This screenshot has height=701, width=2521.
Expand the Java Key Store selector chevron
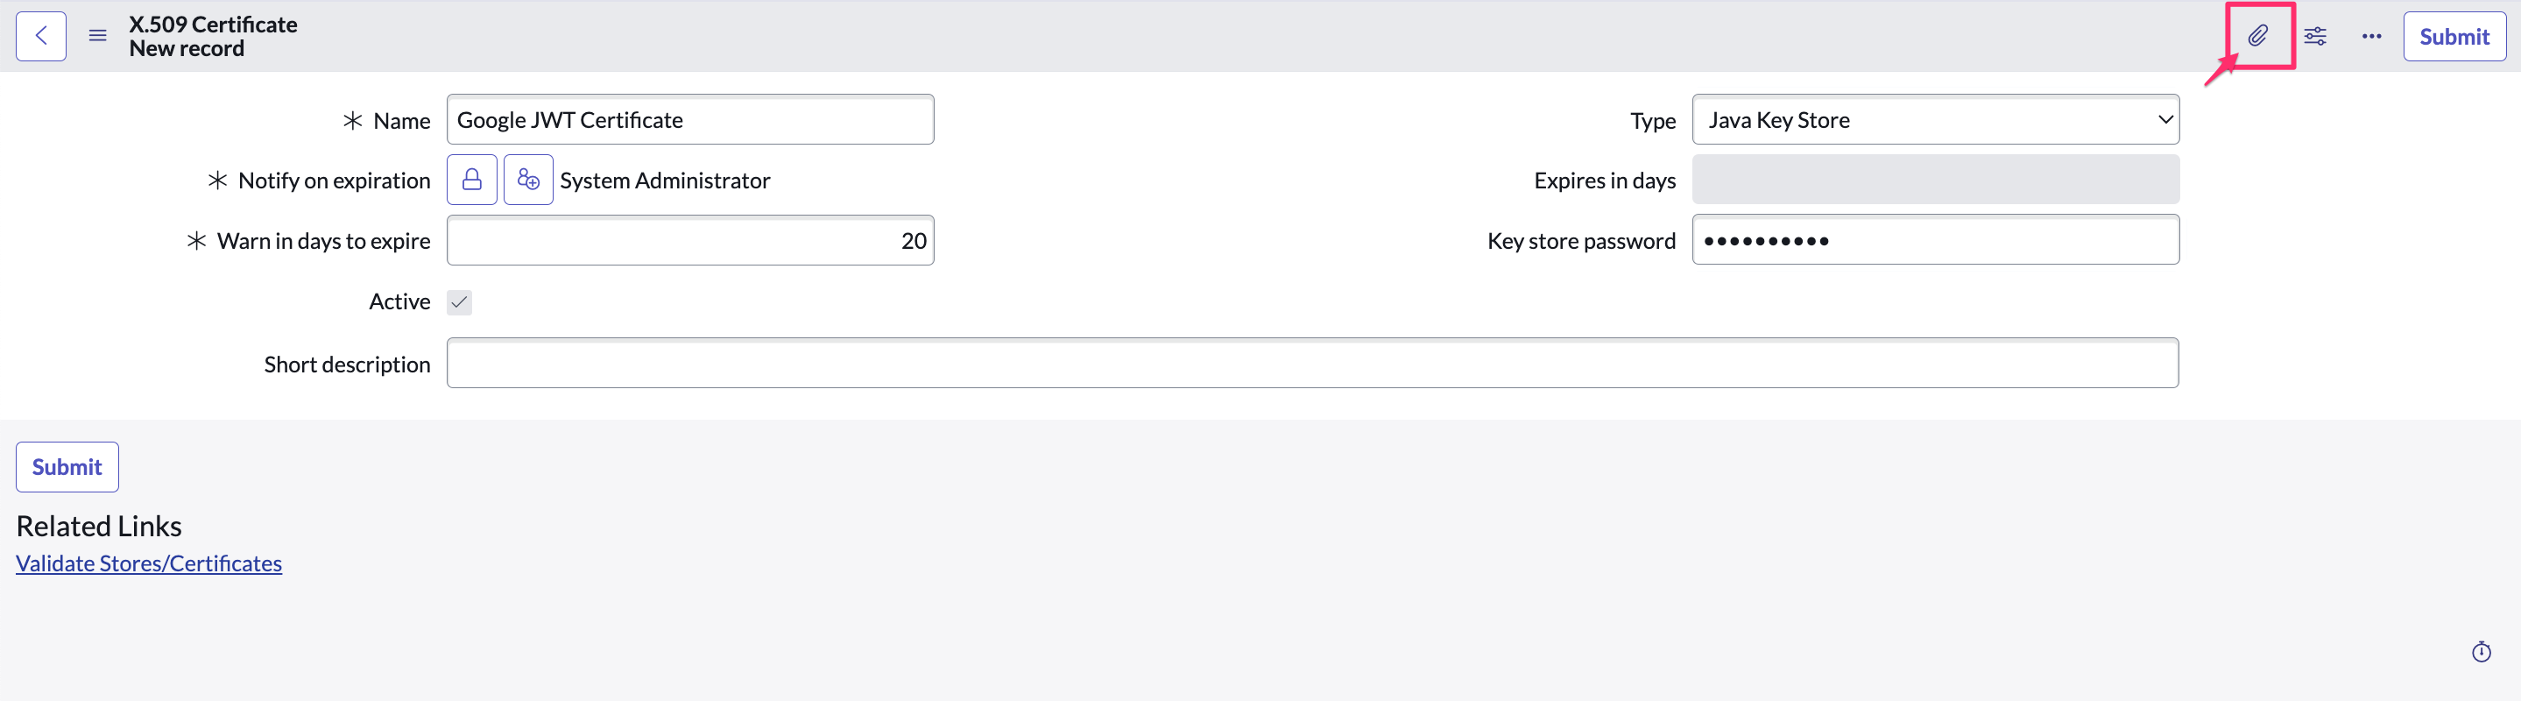[2164, 119]
